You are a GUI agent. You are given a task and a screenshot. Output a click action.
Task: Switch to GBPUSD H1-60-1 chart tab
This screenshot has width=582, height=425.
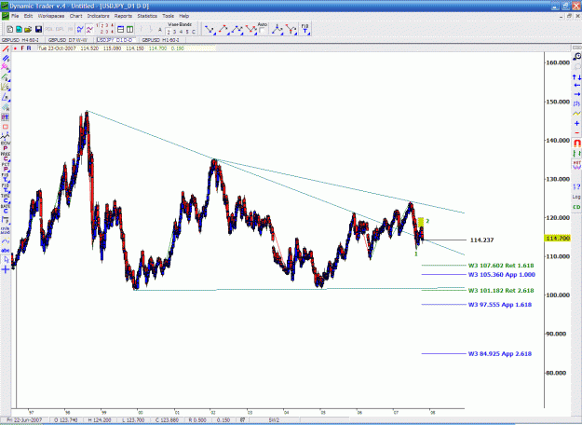click(x=161, y=40)
